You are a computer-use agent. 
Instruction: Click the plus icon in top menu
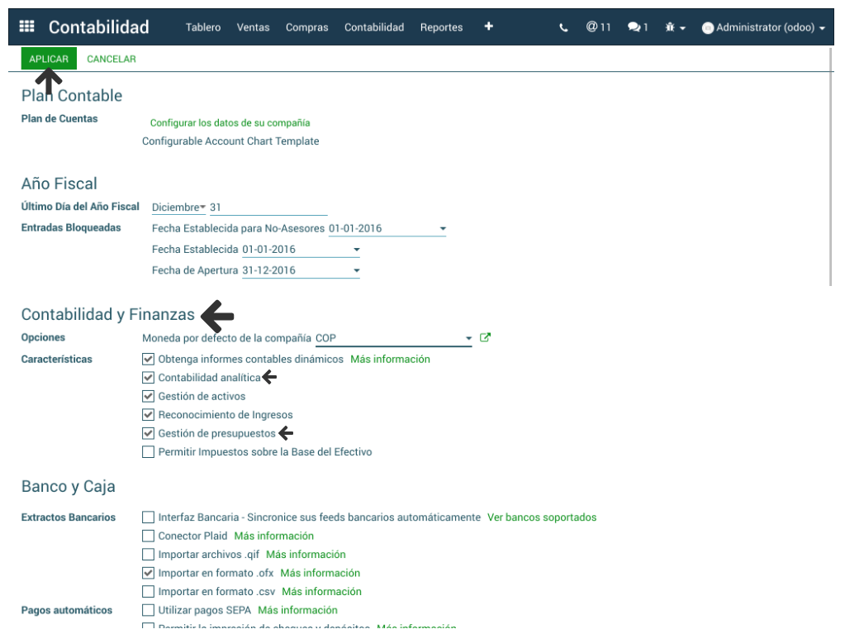coord(488,26)
